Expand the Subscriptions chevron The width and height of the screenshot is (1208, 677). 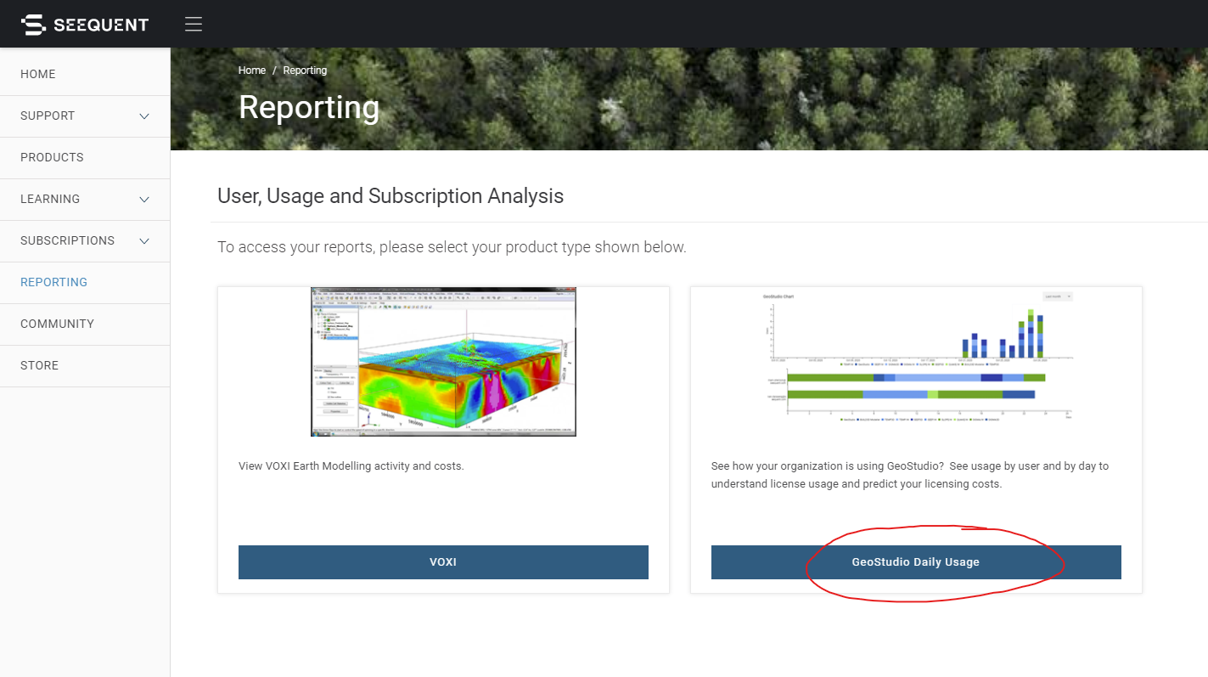click(x=144, y=241)
